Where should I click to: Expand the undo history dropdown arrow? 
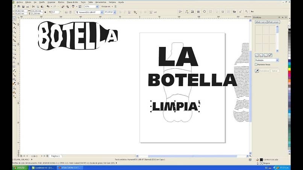pos(51,6)
